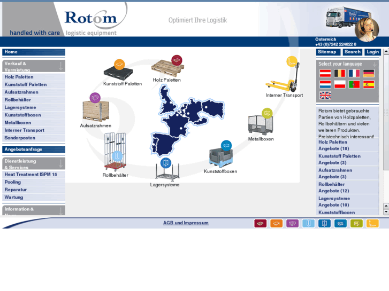Screen dimensions: 389x291
Task: Select Wartung in the services menu
Action: point(34,198)
